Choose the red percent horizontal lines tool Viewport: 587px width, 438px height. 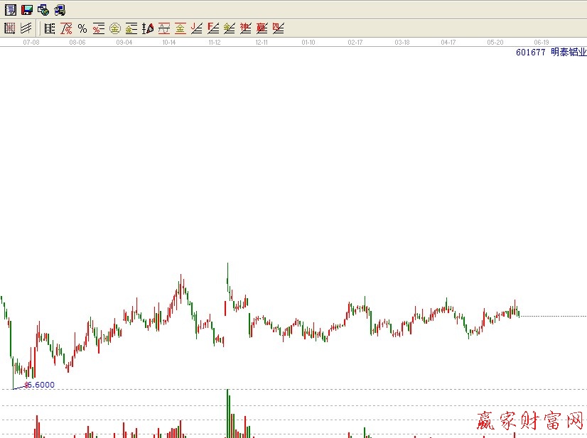(99, 28)
